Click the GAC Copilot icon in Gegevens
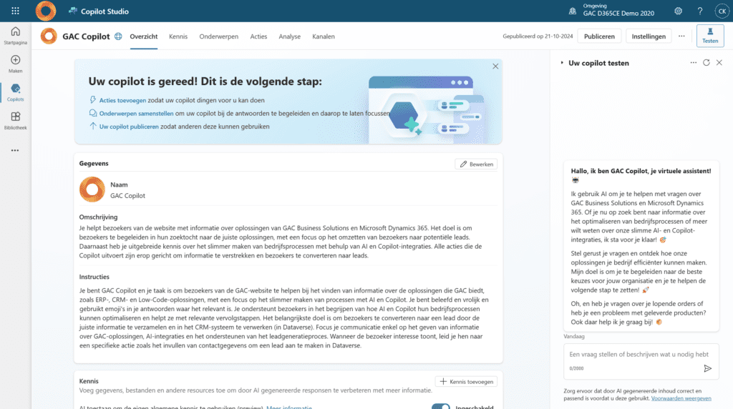 92,189
